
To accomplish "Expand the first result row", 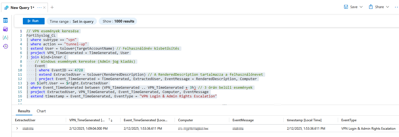I will (17, 128).
